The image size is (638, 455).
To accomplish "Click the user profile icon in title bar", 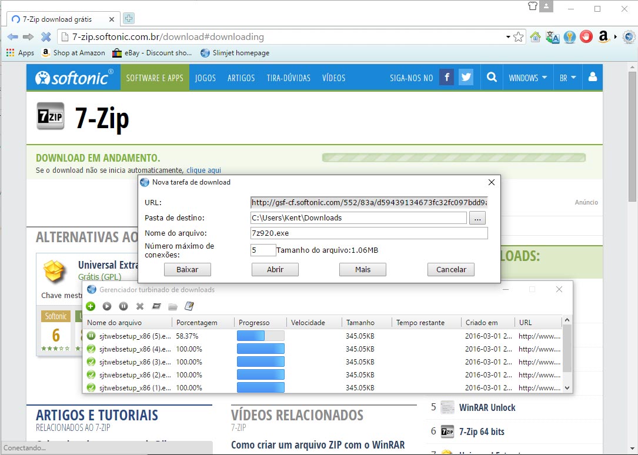I will point(546,6).
